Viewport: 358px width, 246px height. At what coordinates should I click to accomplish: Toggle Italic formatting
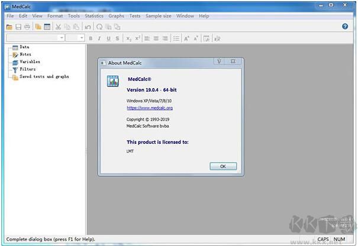tap(99, 38)
